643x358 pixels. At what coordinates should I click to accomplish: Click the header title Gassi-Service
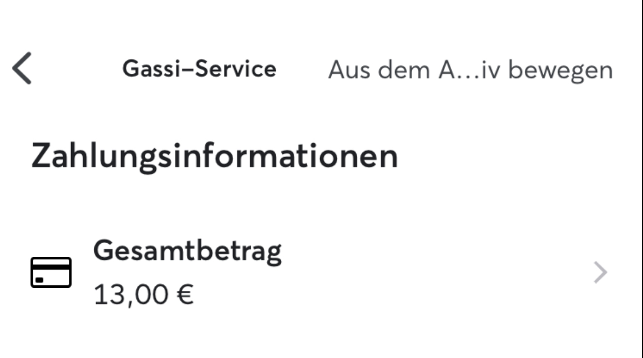199,68
